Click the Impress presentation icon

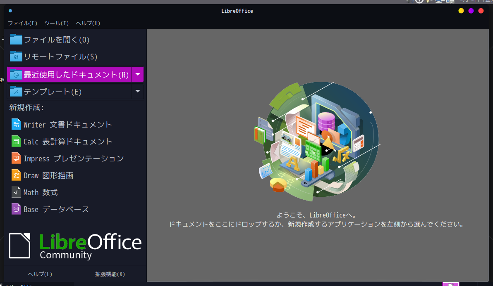(x=16, y=158)
